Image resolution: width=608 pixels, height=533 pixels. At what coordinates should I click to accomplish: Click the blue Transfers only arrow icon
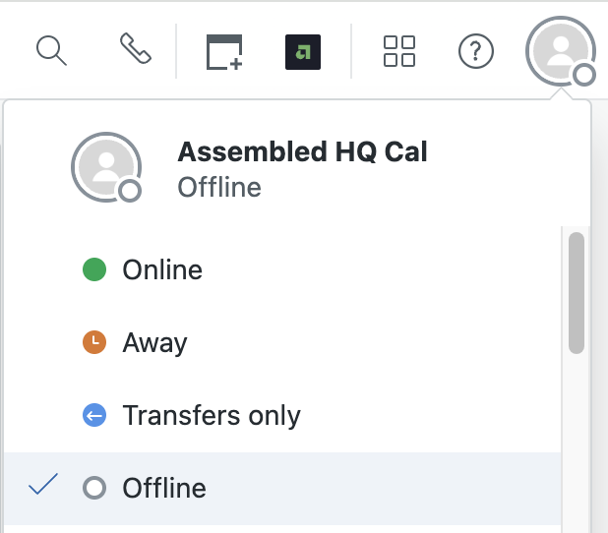pyautogui.click(x=94, y=415)
